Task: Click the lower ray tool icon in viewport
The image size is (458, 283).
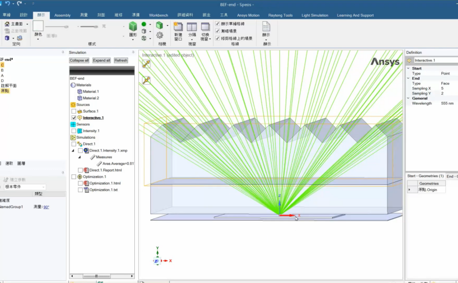Action: pos(146,80)
